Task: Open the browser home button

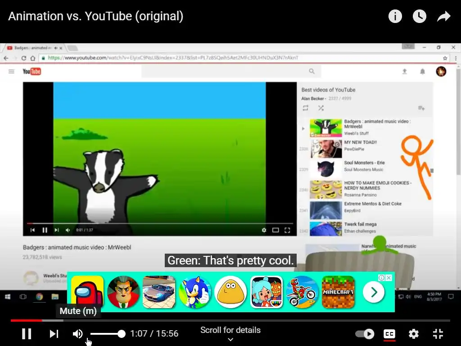Action: [x=33, y=58]
